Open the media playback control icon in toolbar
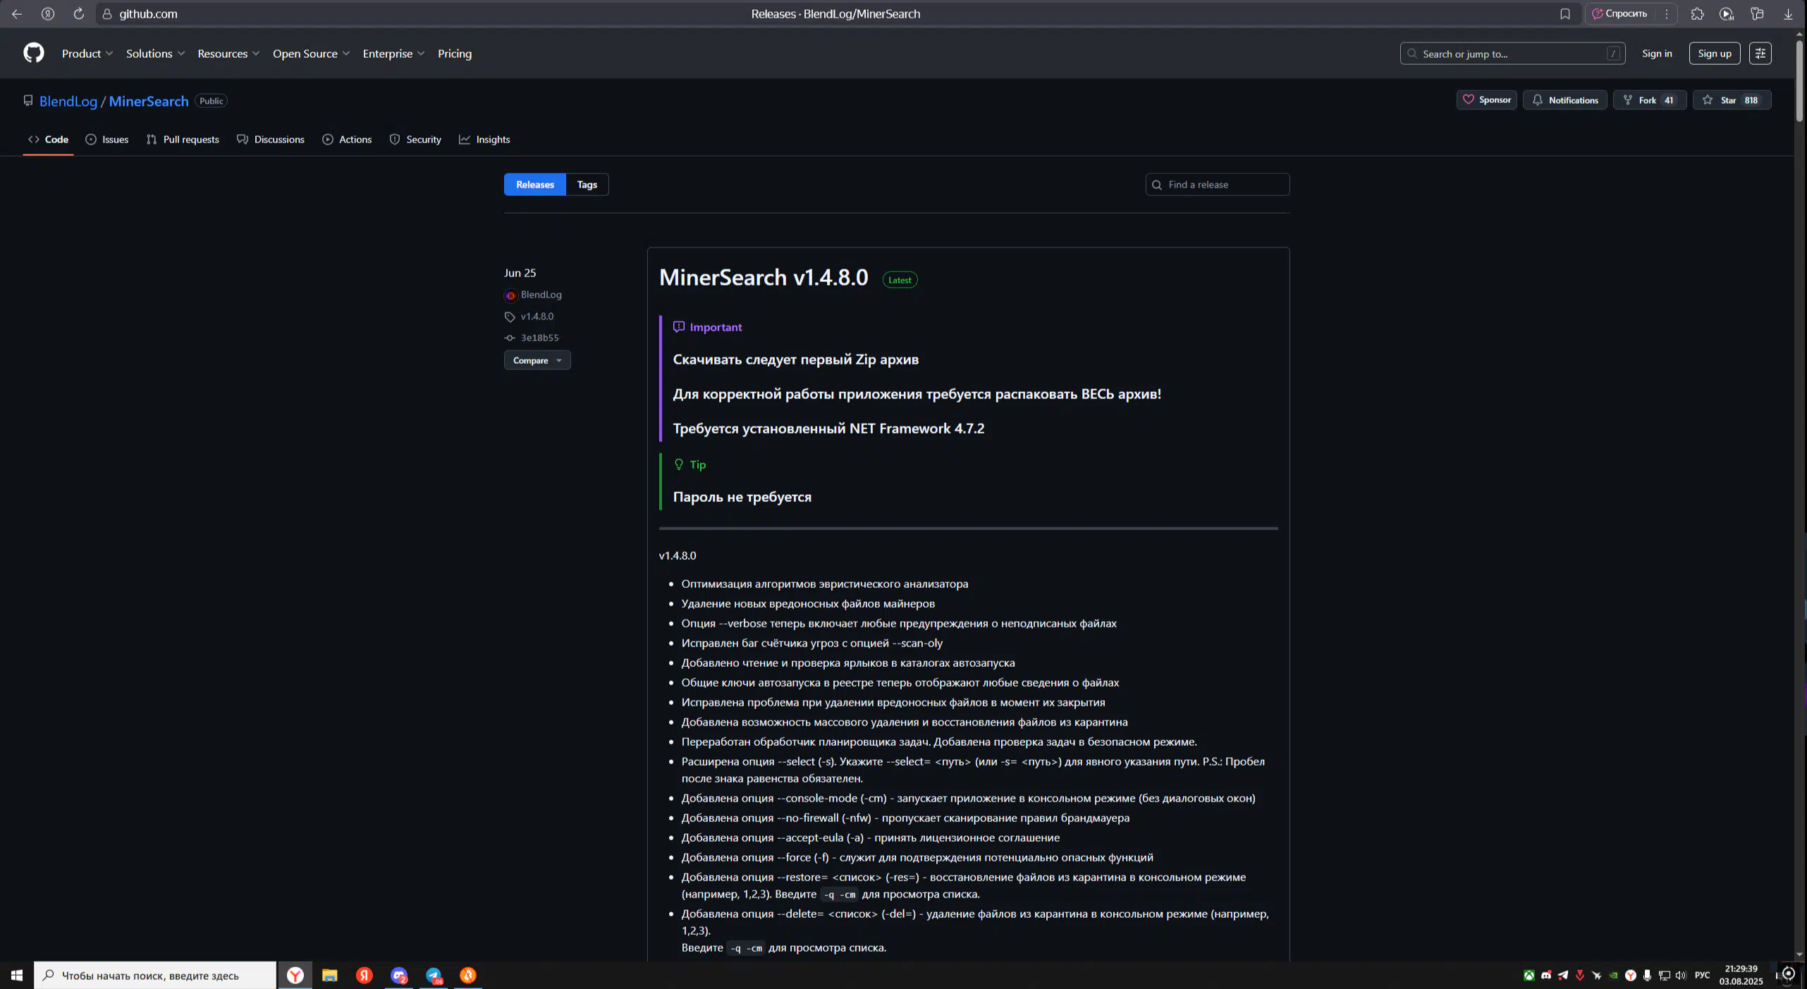The image size is (1807, 989). click(1727, 13)
